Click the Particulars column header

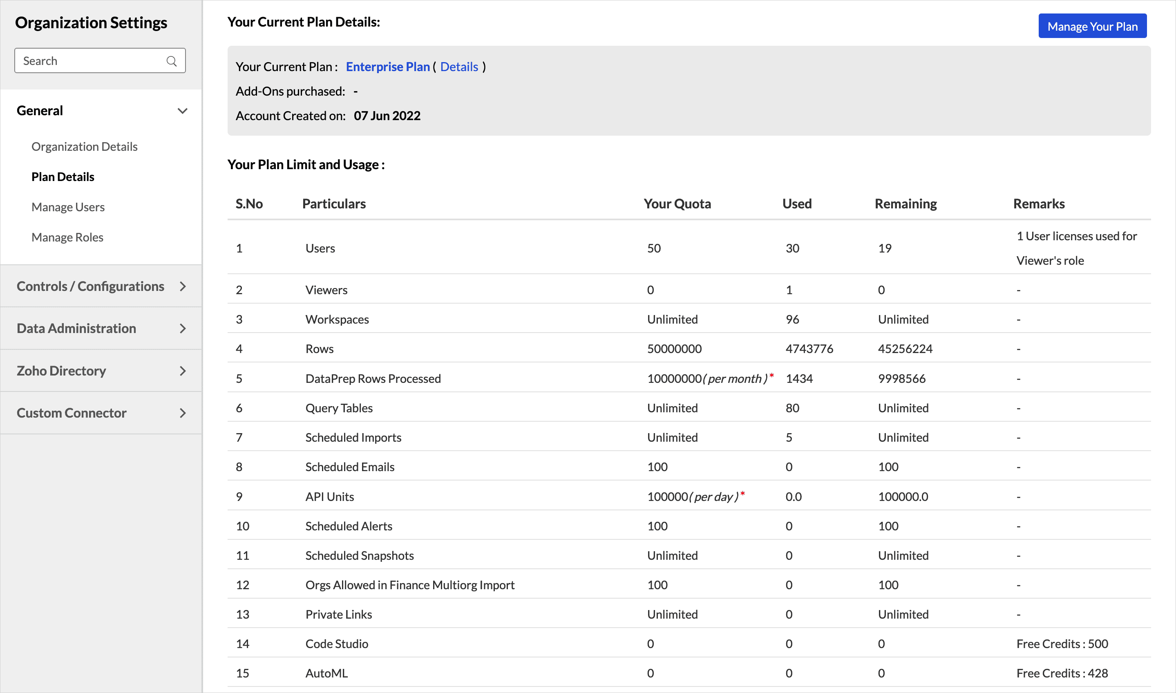(334, 204)
